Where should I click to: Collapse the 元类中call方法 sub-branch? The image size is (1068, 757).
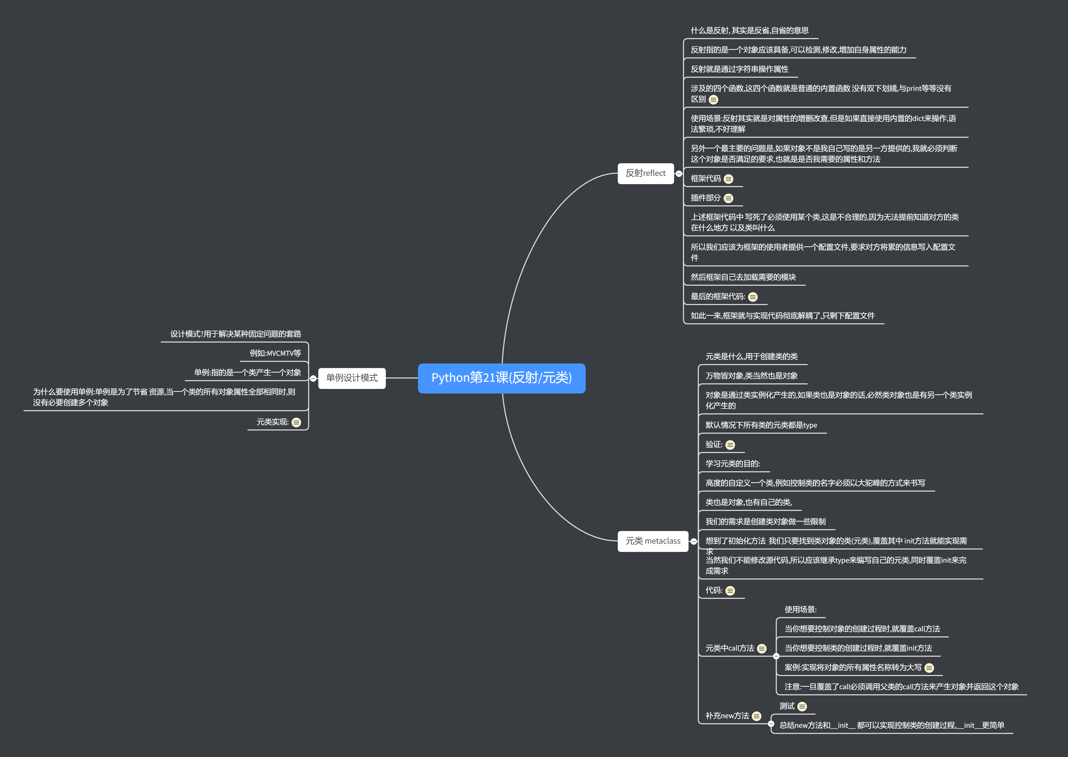776,656
